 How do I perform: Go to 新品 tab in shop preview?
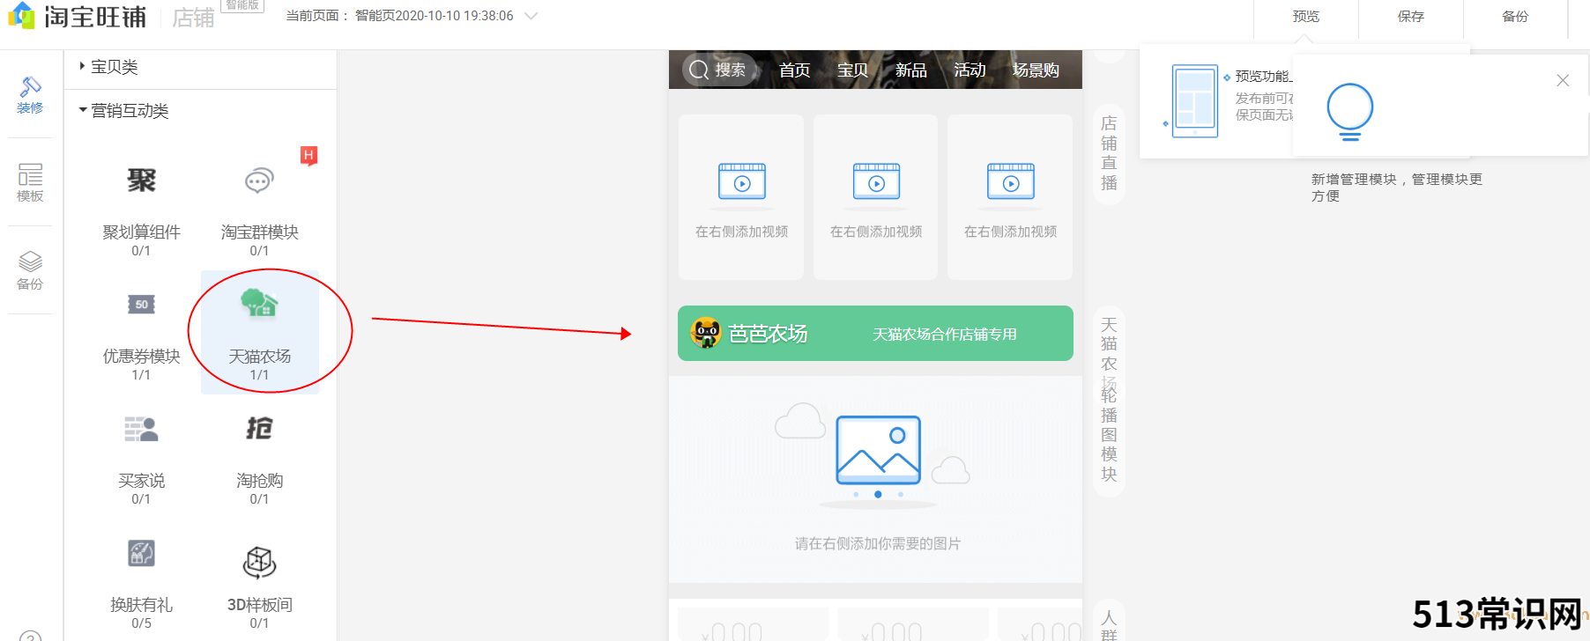point(910,70)
